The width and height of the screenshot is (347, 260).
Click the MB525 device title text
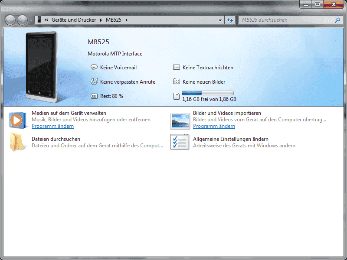(98, 42)
